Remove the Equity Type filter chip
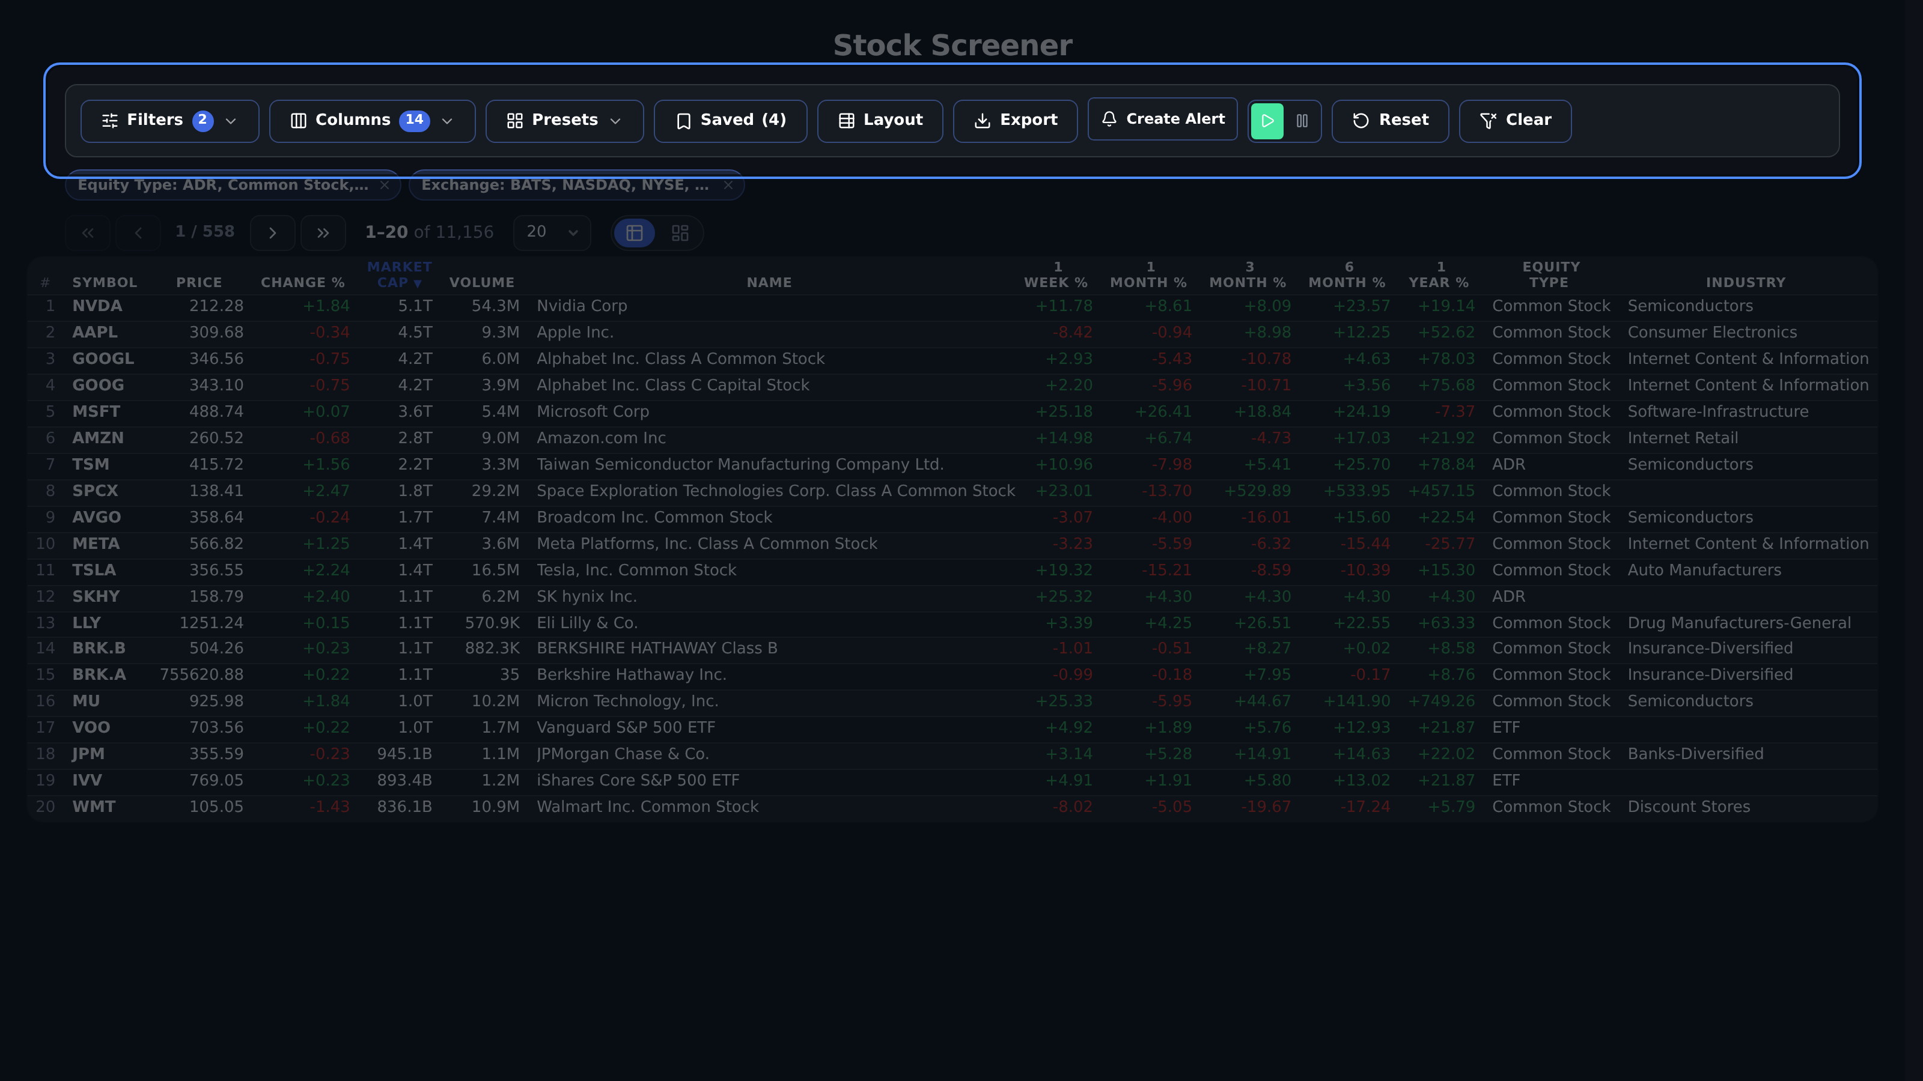The image size is (1923, 1081). coord(385,186)
